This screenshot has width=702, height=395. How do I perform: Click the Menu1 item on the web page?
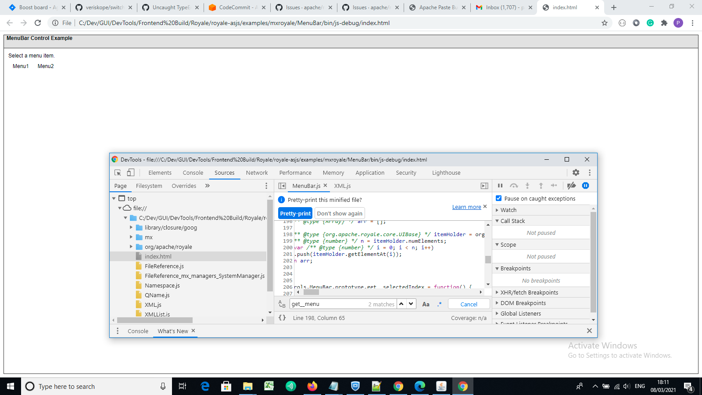(20, 66)
